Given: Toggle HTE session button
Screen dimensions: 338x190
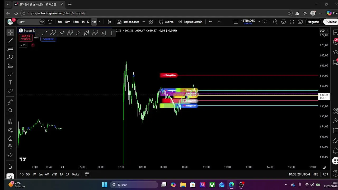Looking at the screenshot, I should click(315, 174).
